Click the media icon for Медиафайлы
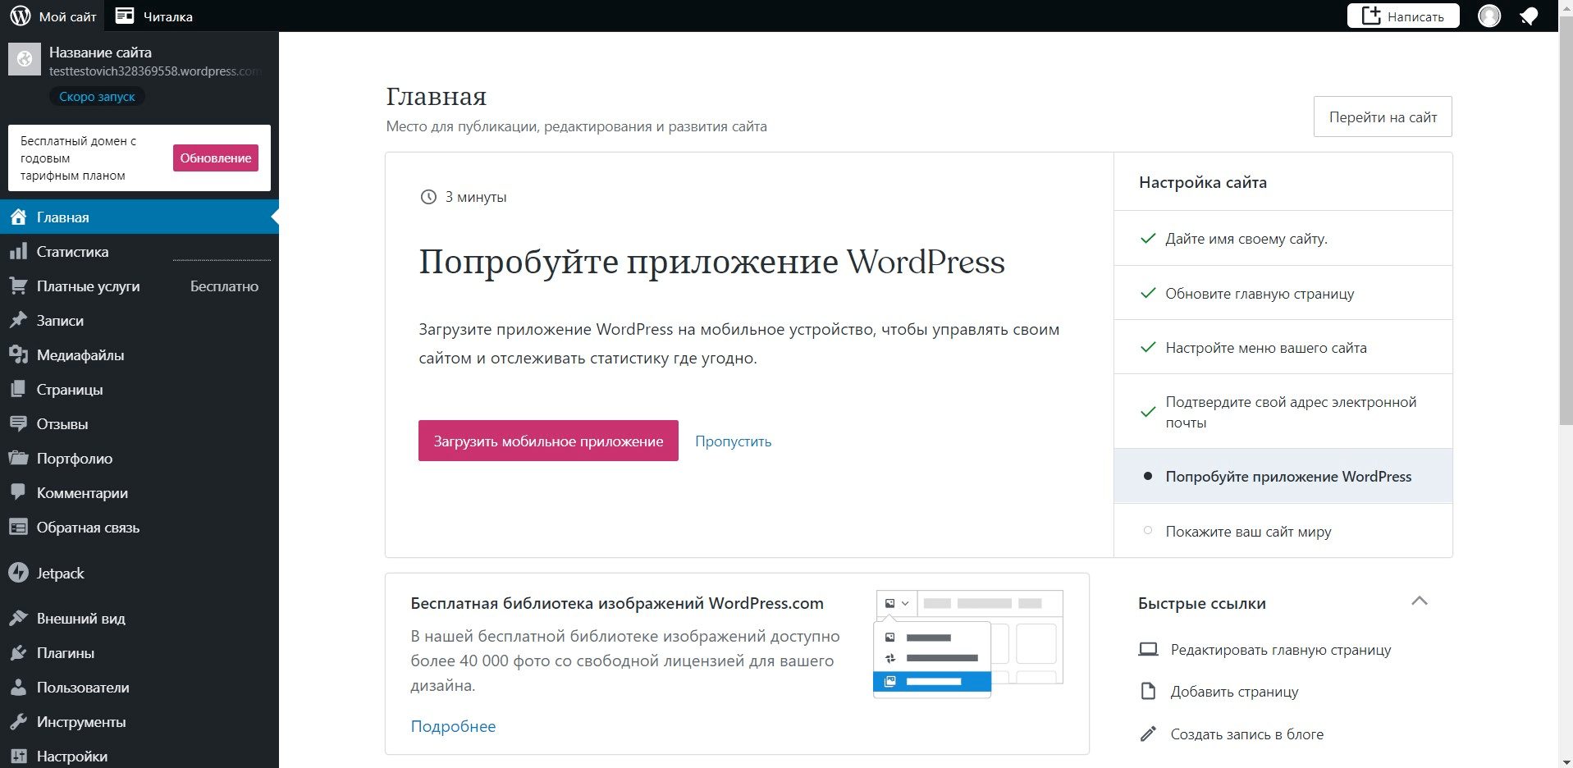1573x768 pixels. coord(18,354)
